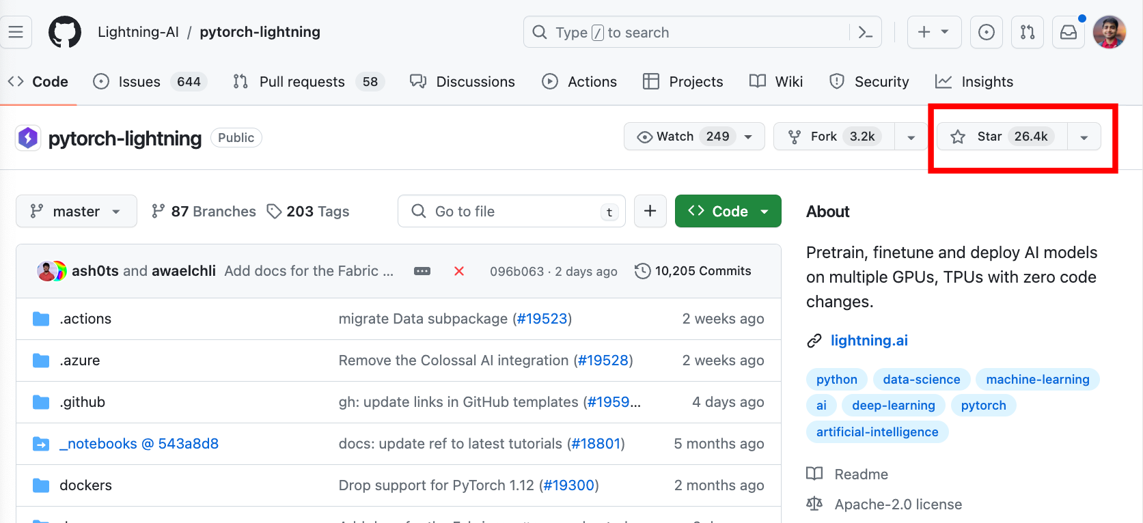The height and width of the screenshot is (523, 1143).
Task: Click the ai topic tag
Action: pos(821,406)
